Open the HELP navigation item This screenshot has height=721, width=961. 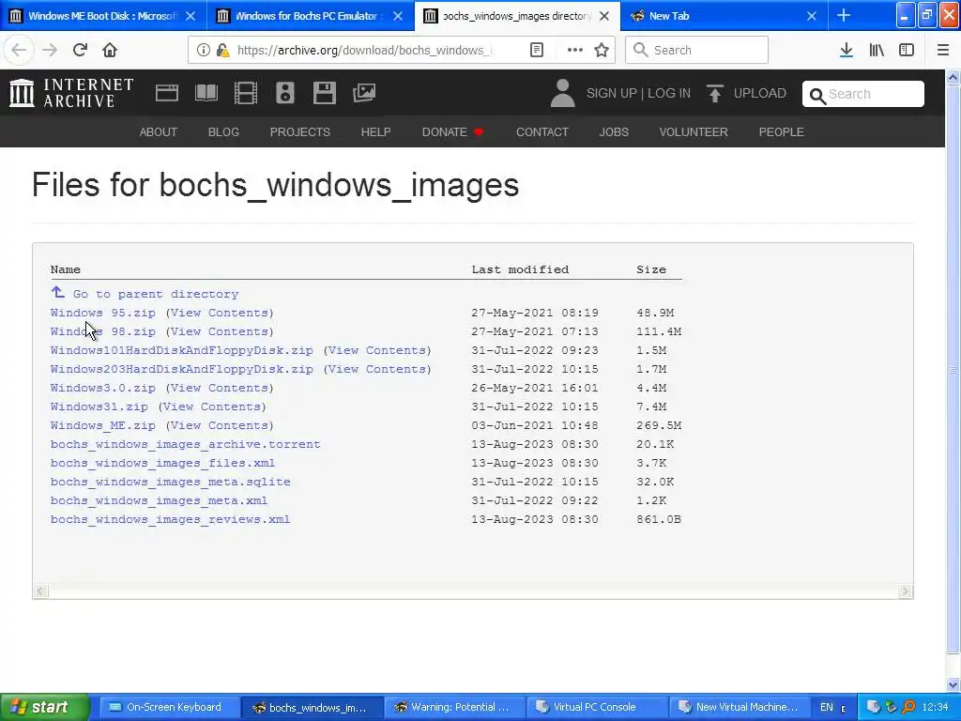point(375,131)
